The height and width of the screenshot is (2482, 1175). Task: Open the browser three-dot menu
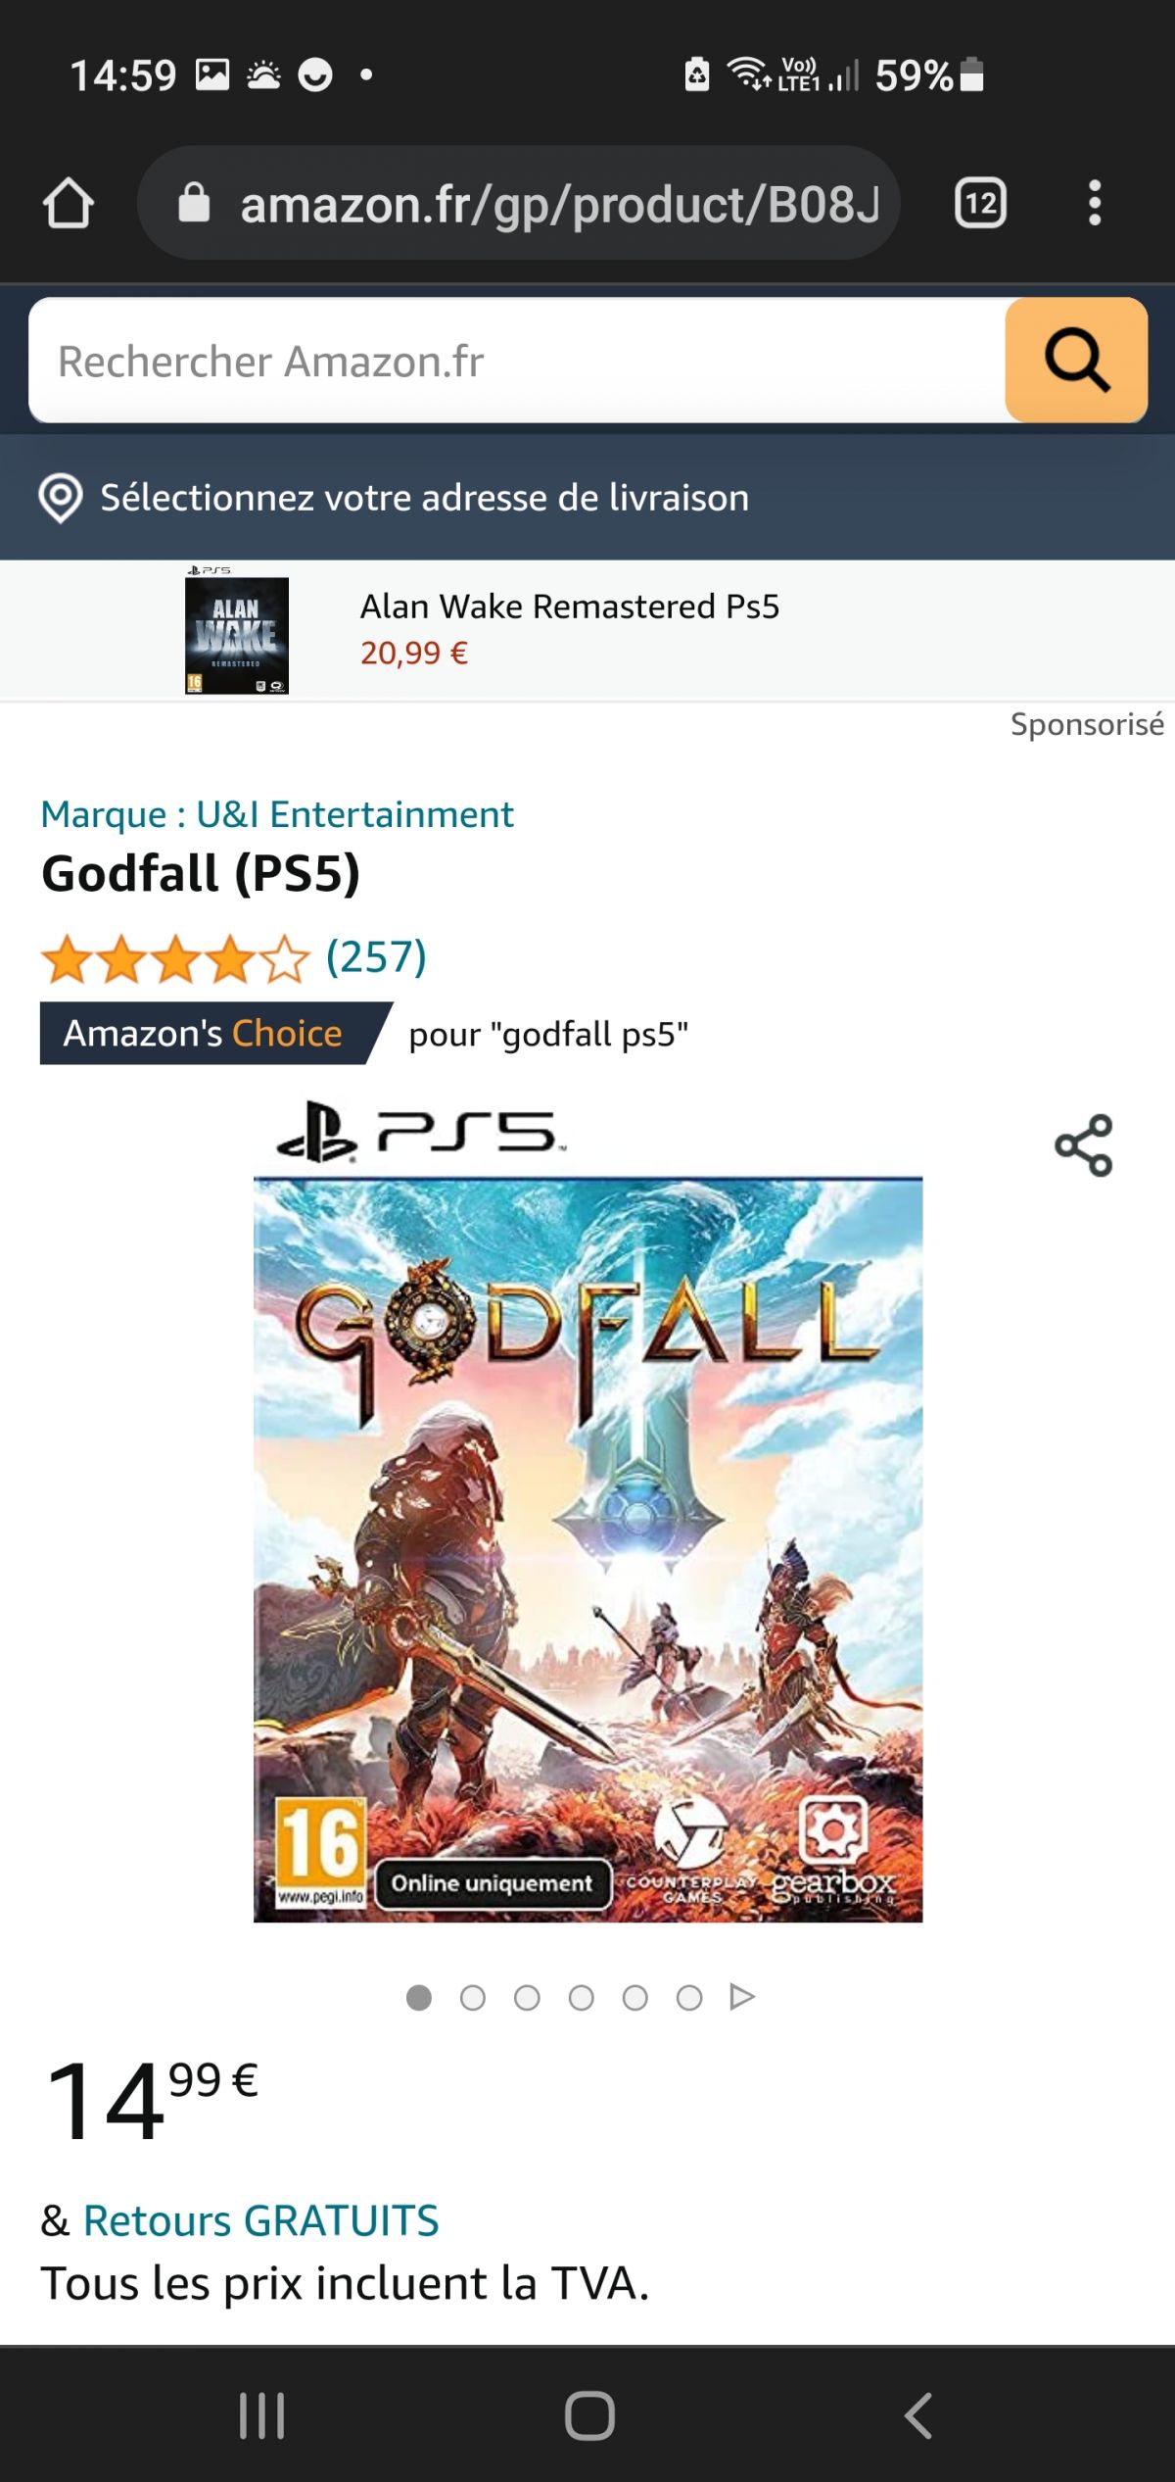point(1095,203)
